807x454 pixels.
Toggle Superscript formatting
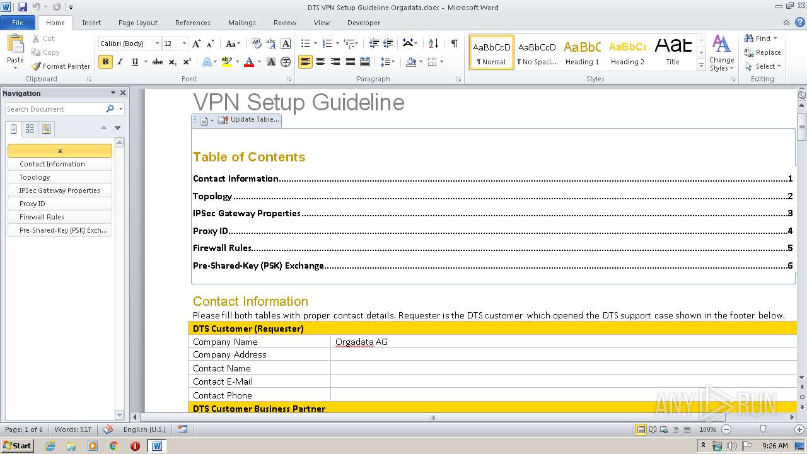187,62
